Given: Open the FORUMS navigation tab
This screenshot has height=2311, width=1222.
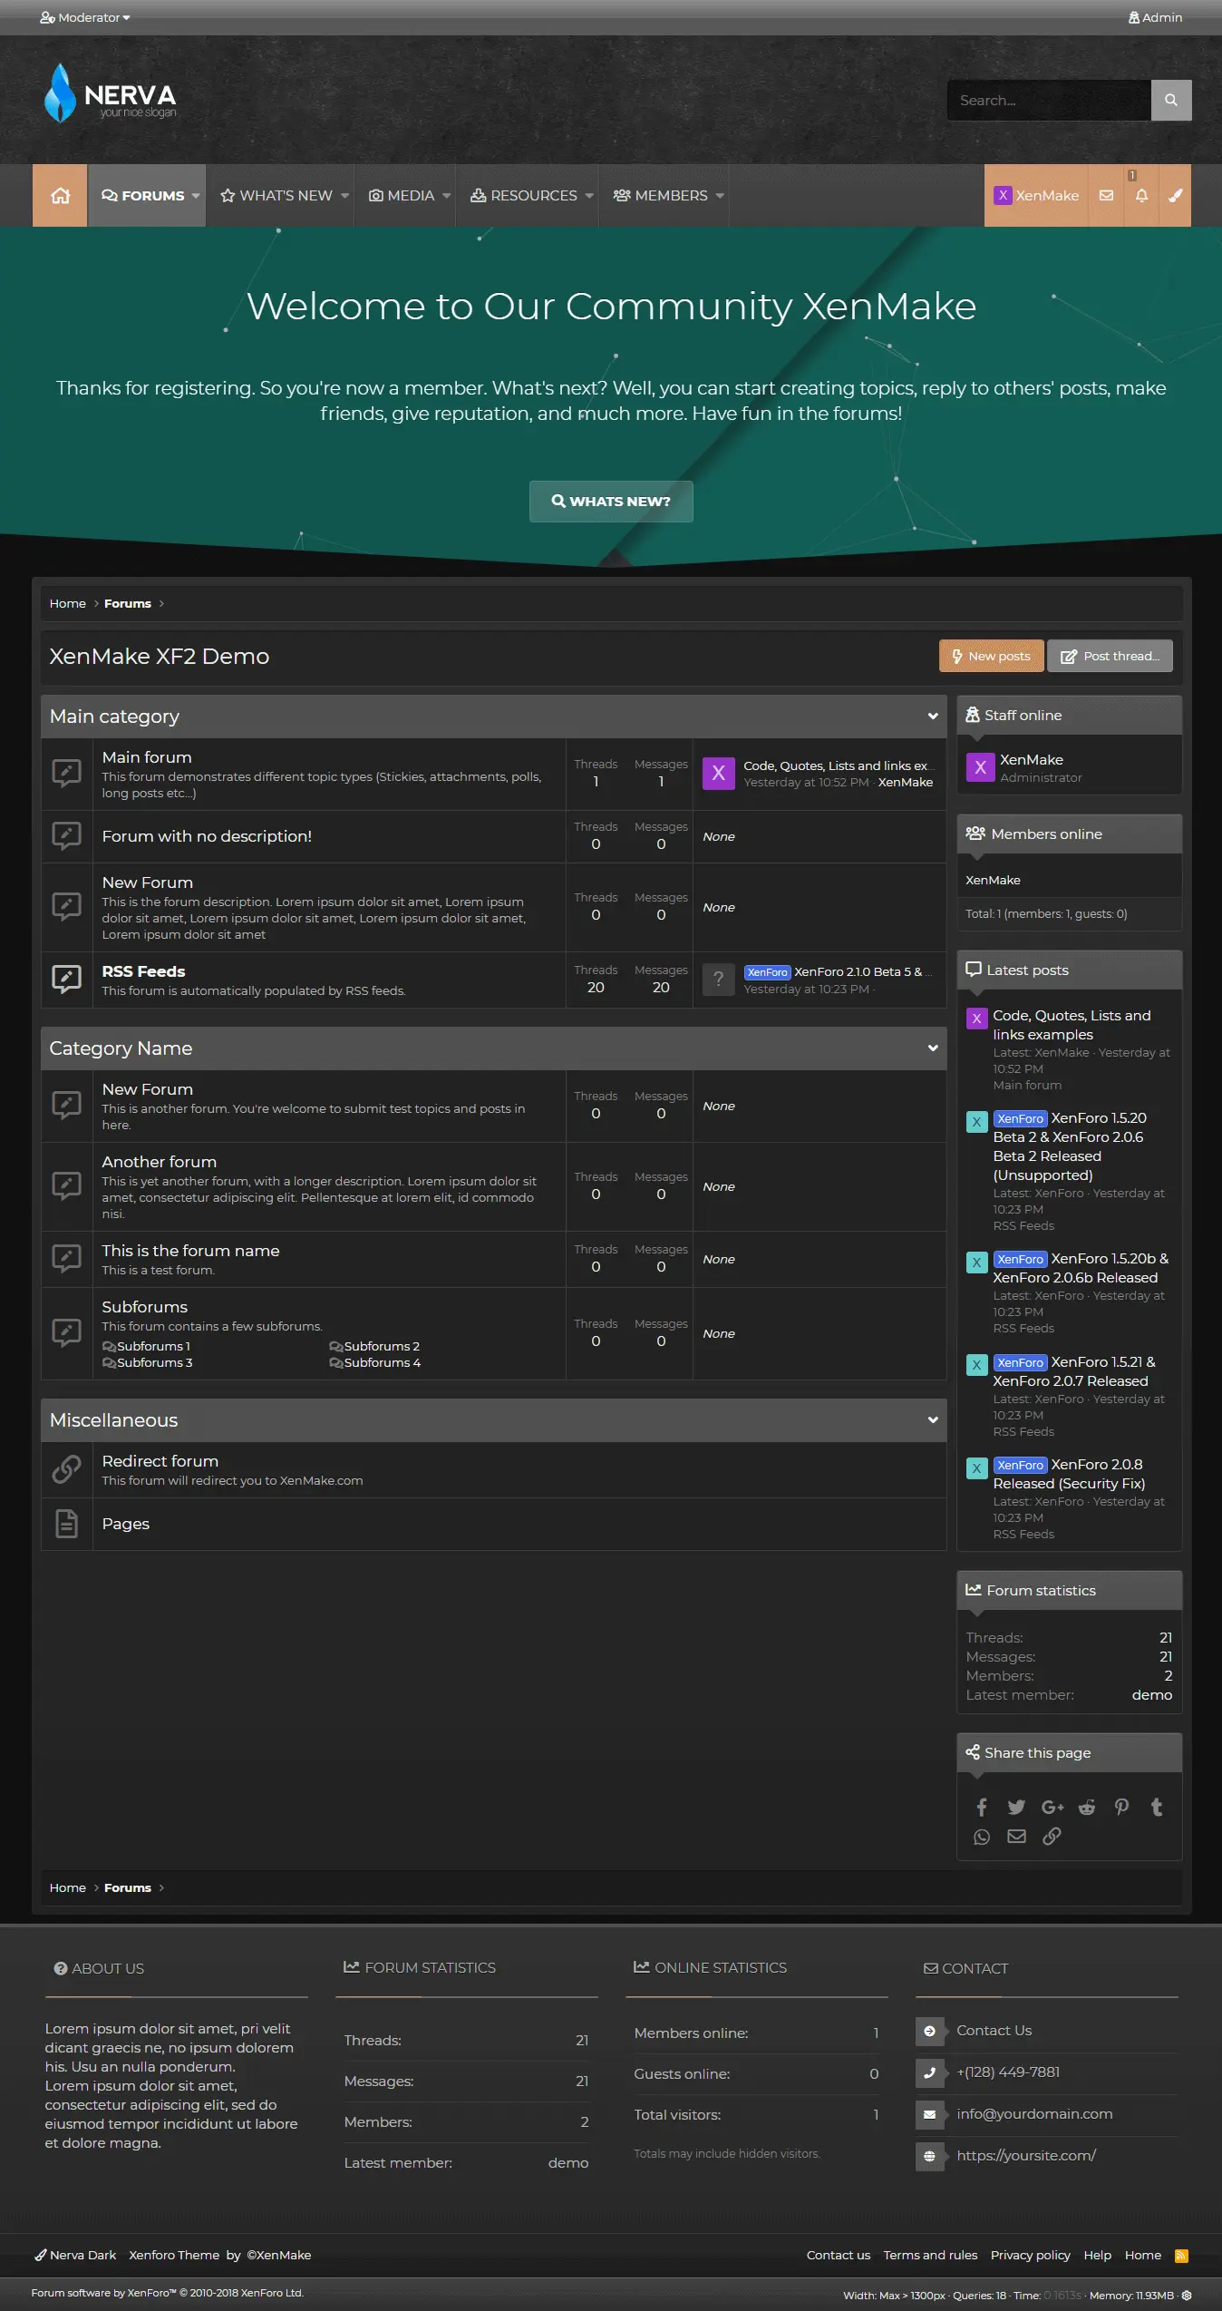Looking at the screenshot, I should coord(143,195).
